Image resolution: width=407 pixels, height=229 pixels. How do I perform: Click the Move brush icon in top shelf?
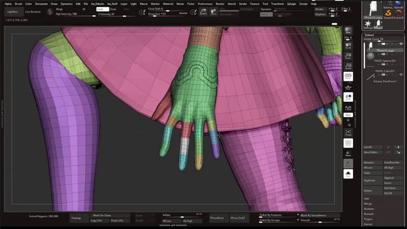(x=214, y=11)
